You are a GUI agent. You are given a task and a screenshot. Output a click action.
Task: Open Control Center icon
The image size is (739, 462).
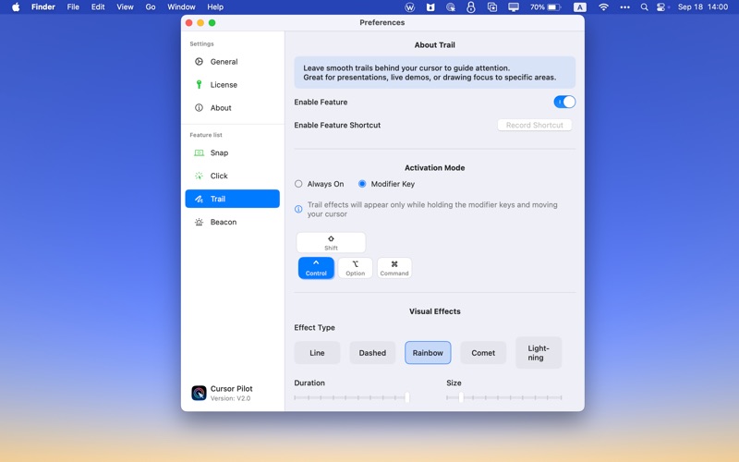coord(662,7)
